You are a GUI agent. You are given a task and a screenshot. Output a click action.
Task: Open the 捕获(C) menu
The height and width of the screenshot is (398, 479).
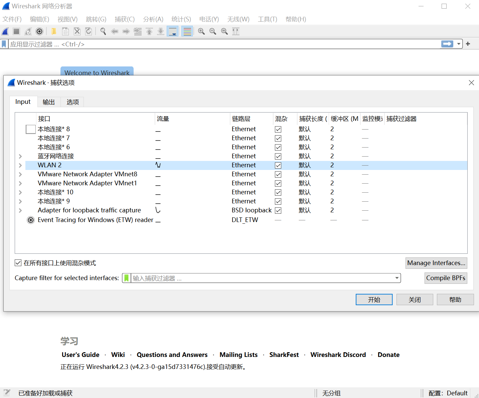(125, 19)
